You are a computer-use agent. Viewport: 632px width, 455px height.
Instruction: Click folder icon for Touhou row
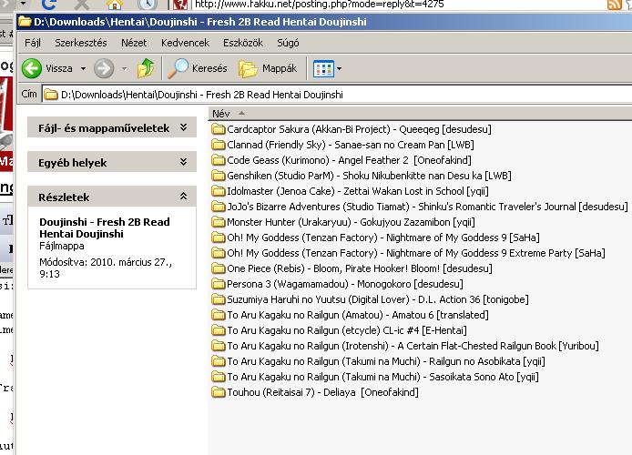coord(218,392)
